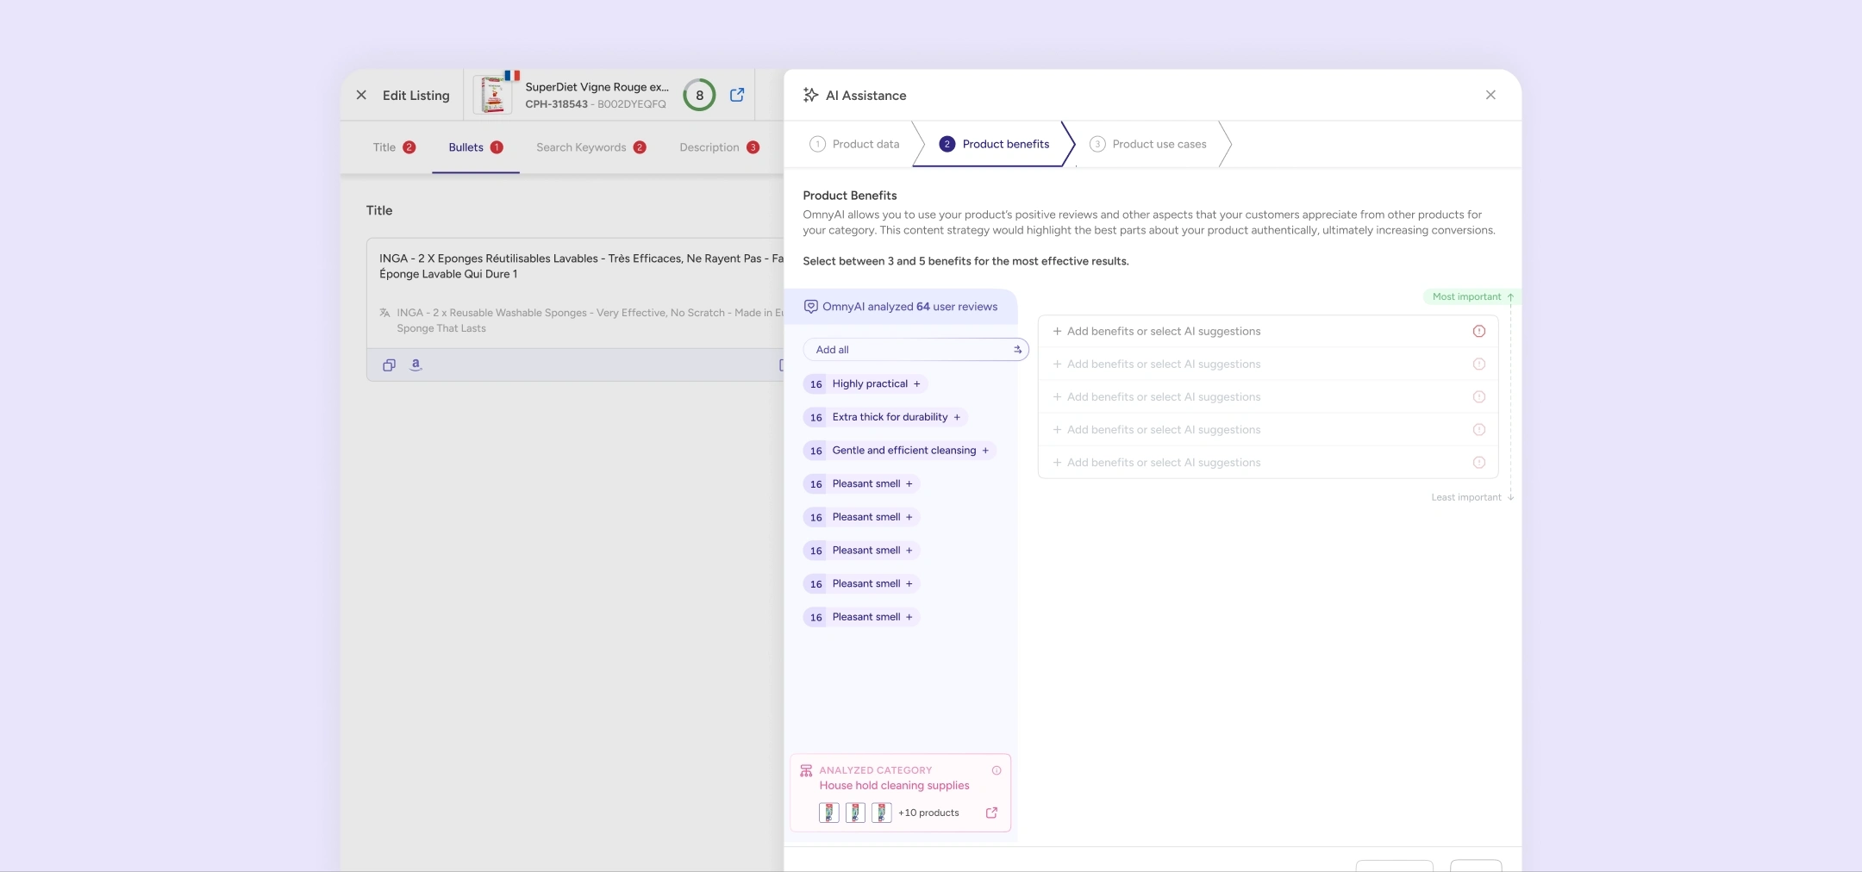This screenshot has width=1862, height=872.
Task: Go to the Product data step
Action: pos(854,144)
